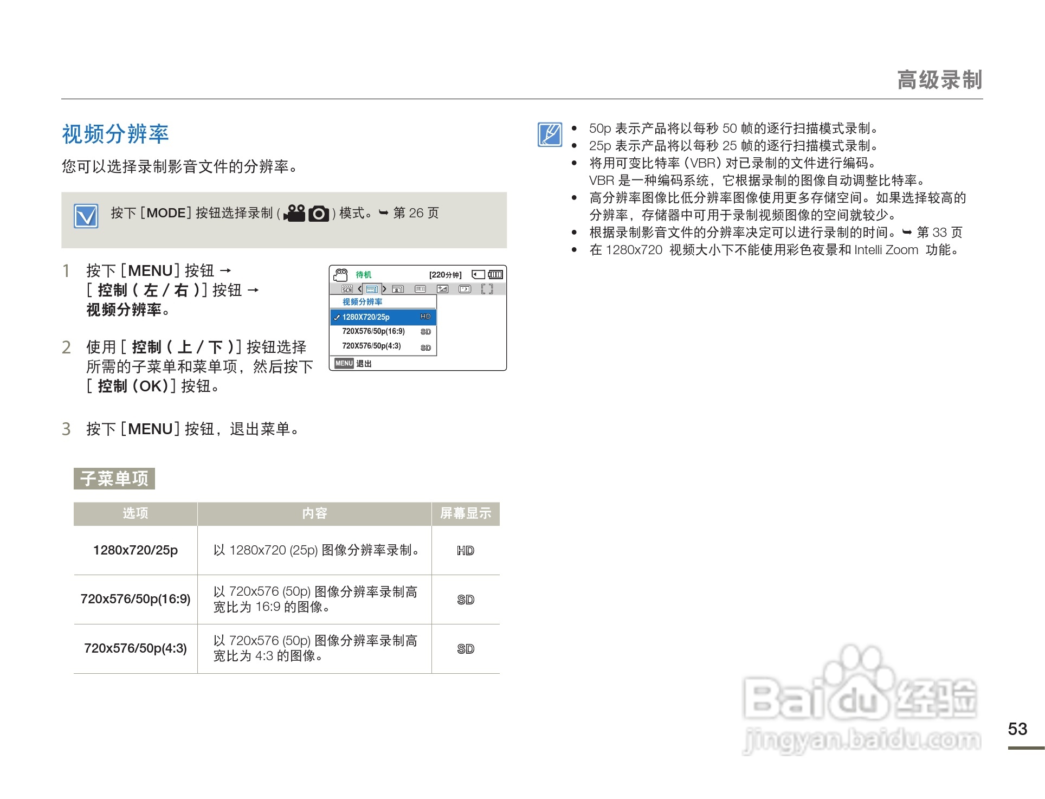This screenshot has height=799, width=1045.
Task: Click the movie camera mode icon on screen
Action: coord(340,275)
